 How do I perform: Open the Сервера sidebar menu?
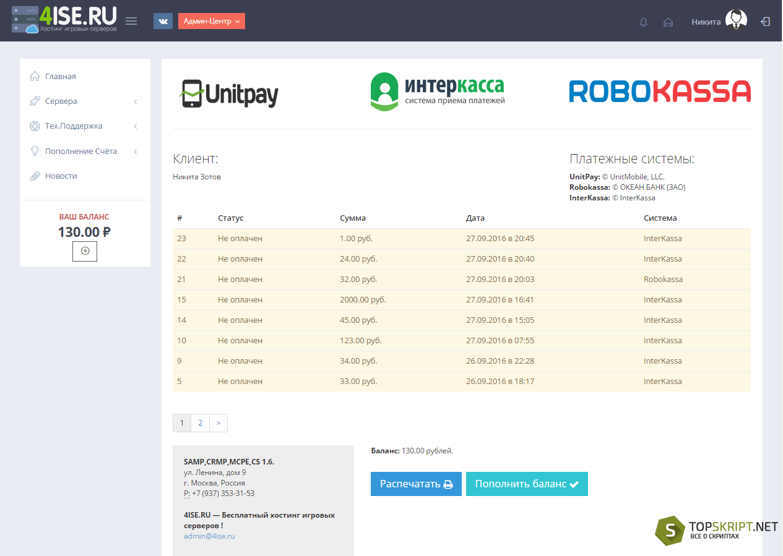coord(61,101)
